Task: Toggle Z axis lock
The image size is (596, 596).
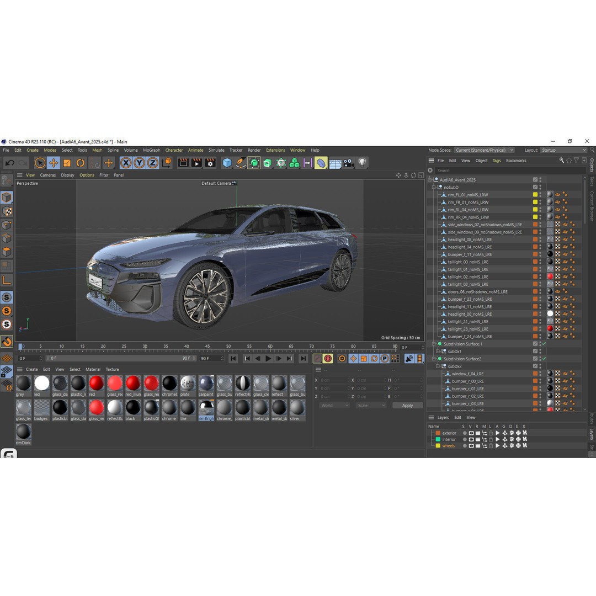Action: (x=152, y=163)
